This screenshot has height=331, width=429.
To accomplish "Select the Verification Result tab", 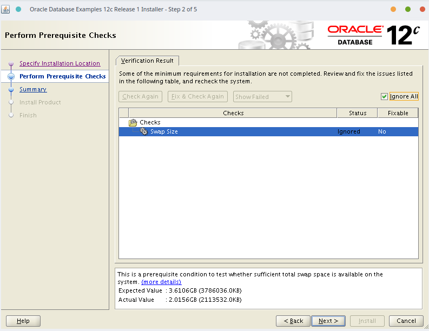I will point(147,61).
